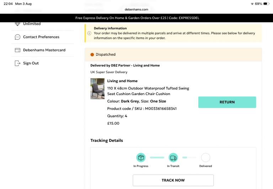The height and width of the screenshot is (189, 273).
Task: Tap the battery indicator icon
Action: (266, 4)
